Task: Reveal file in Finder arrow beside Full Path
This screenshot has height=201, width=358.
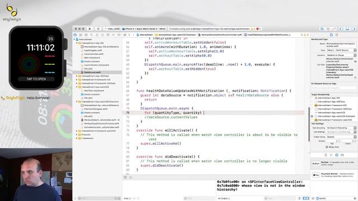Action: [355, 78]
